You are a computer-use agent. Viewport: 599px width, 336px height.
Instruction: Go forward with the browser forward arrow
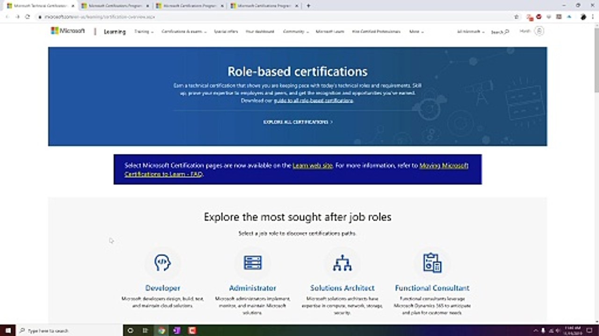tap(17, 17)
